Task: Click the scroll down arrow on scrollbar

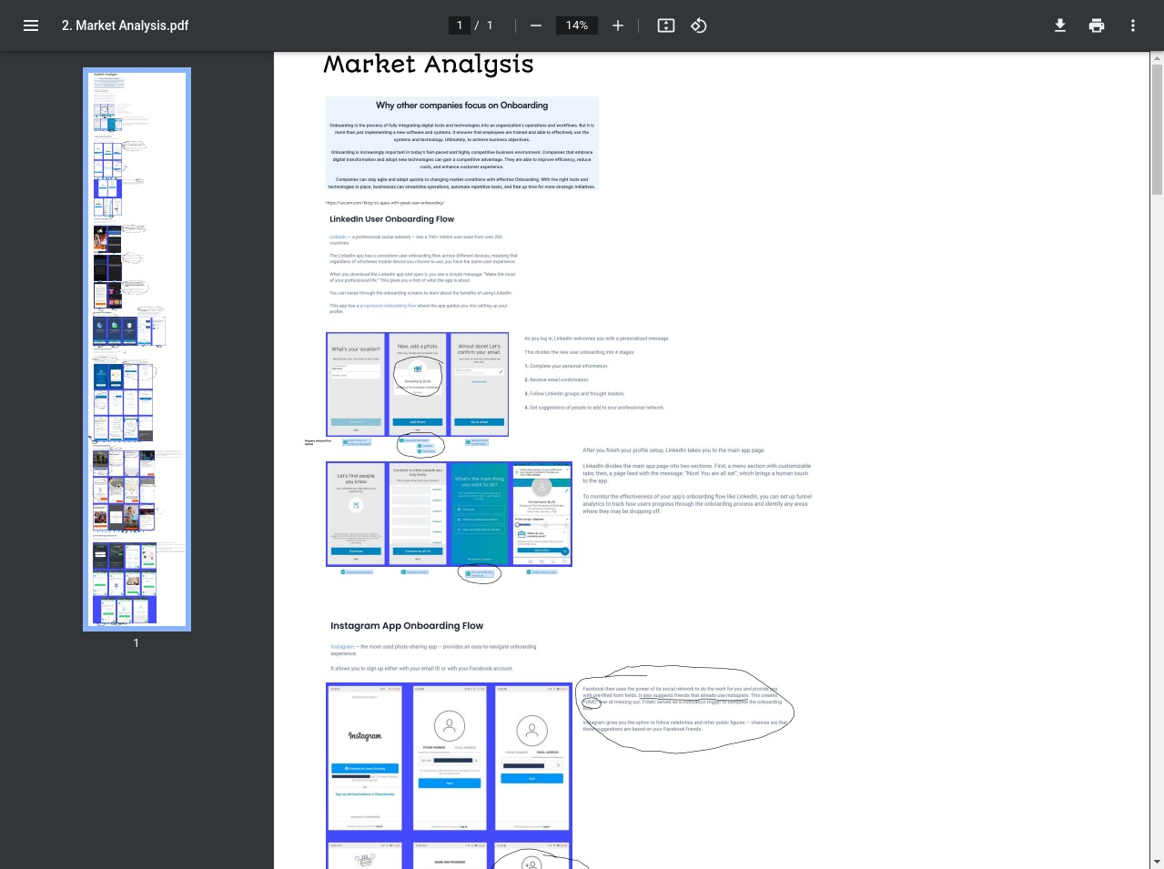Action: click(x=1157, y=861)
